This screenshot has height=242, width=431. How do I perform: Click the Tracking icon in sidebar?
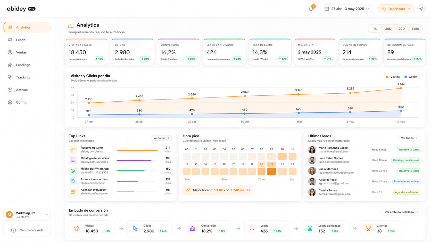10,77
